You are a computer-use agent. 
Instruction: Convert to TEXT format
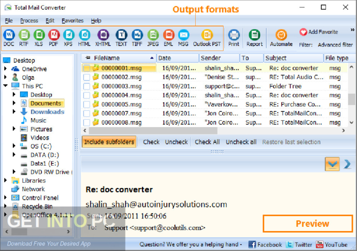121,38
